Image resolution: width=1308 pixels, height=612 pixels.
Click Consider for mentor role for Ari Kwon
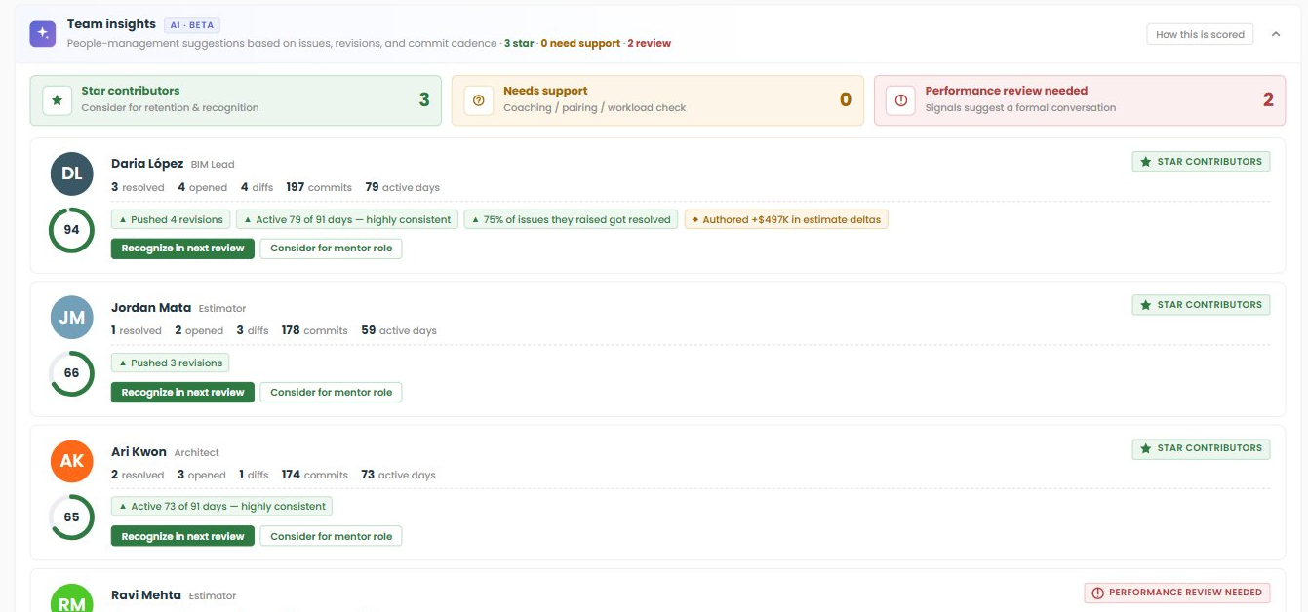click(331, 536)
